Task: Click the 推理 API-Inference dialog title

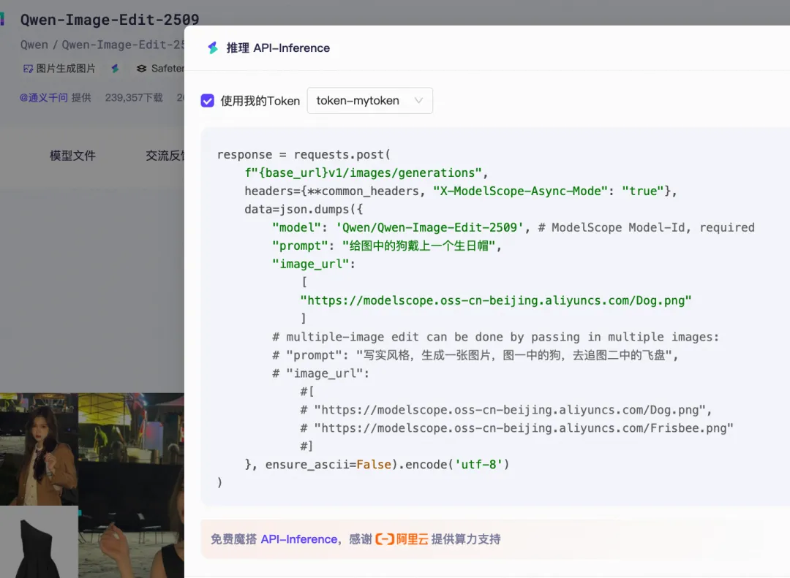Action: (278, 47)
